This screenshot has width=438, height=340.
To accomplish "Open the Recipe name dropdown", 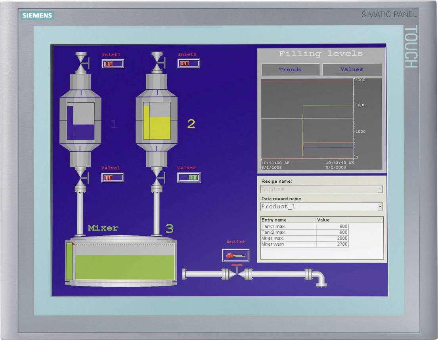I will pyautogui.click(x=379, y=189).
